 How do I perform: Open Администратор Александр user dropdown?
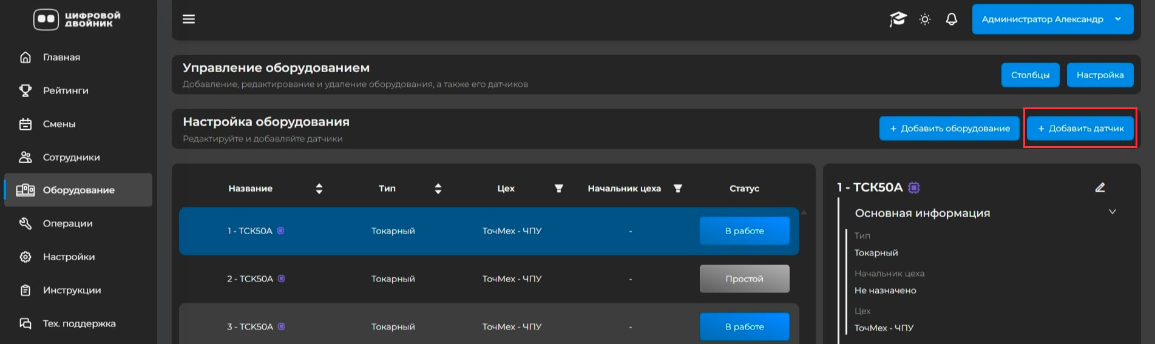(x=1052, y=19)
